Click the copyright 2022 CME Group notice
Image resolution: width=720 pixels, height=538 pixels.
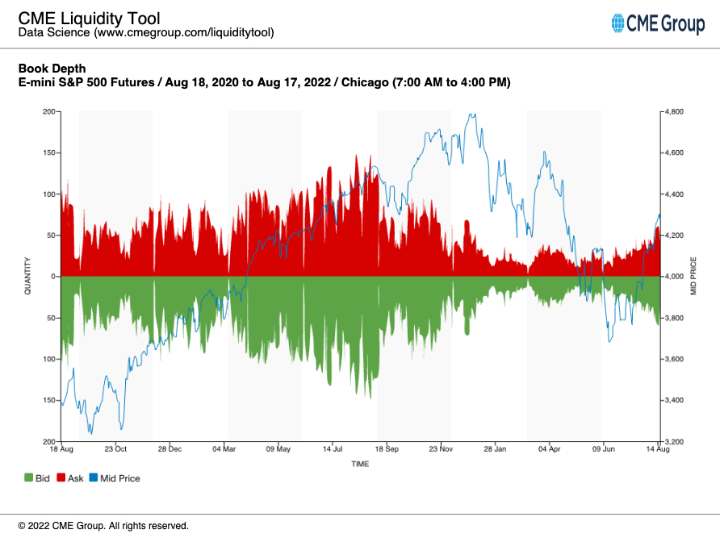coord(103,526)
